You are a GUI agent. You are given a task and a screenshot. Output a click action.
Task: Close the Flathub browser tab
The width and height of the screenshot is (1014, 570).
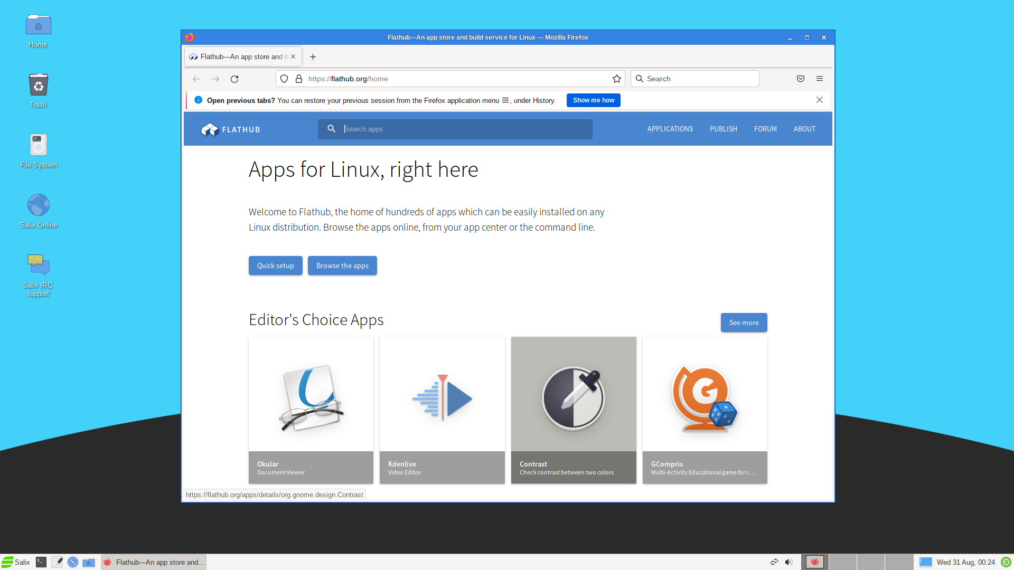[293, 57]
